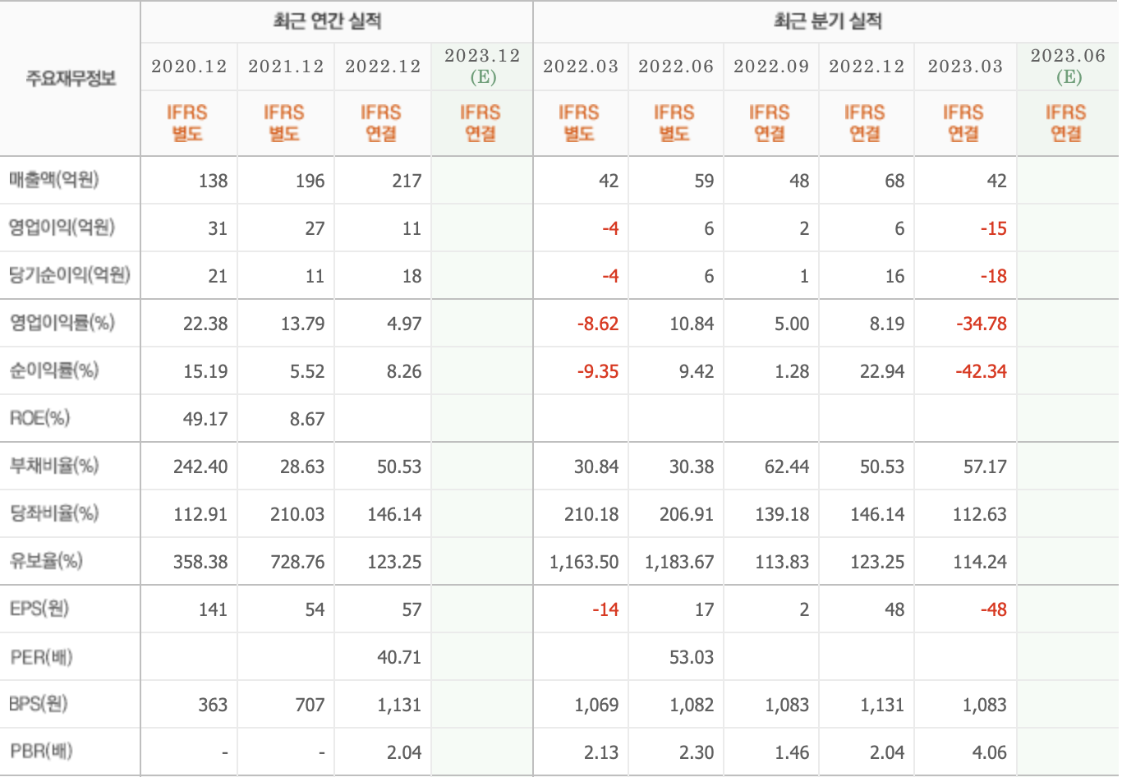Click the '최근 분기 실적' header
1122x777 pixels.
[827, 21]
